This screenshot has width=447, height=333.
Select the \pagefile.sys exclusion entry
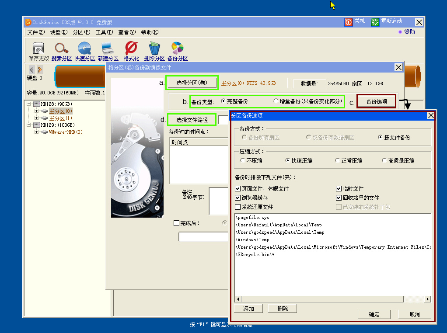click(252, 217)
